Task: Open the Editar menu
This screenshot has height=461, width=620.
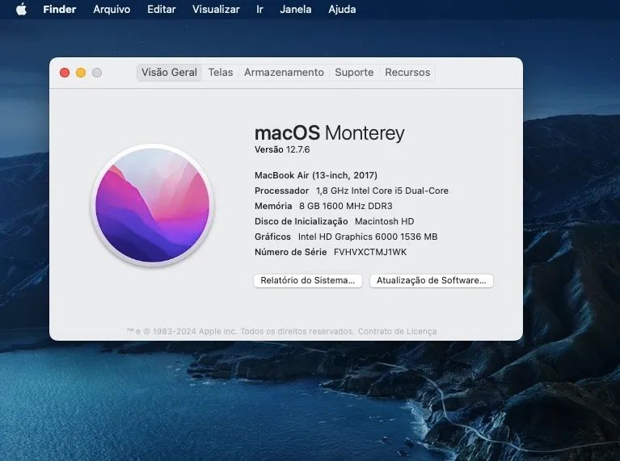Action: (x=161, y=10)
